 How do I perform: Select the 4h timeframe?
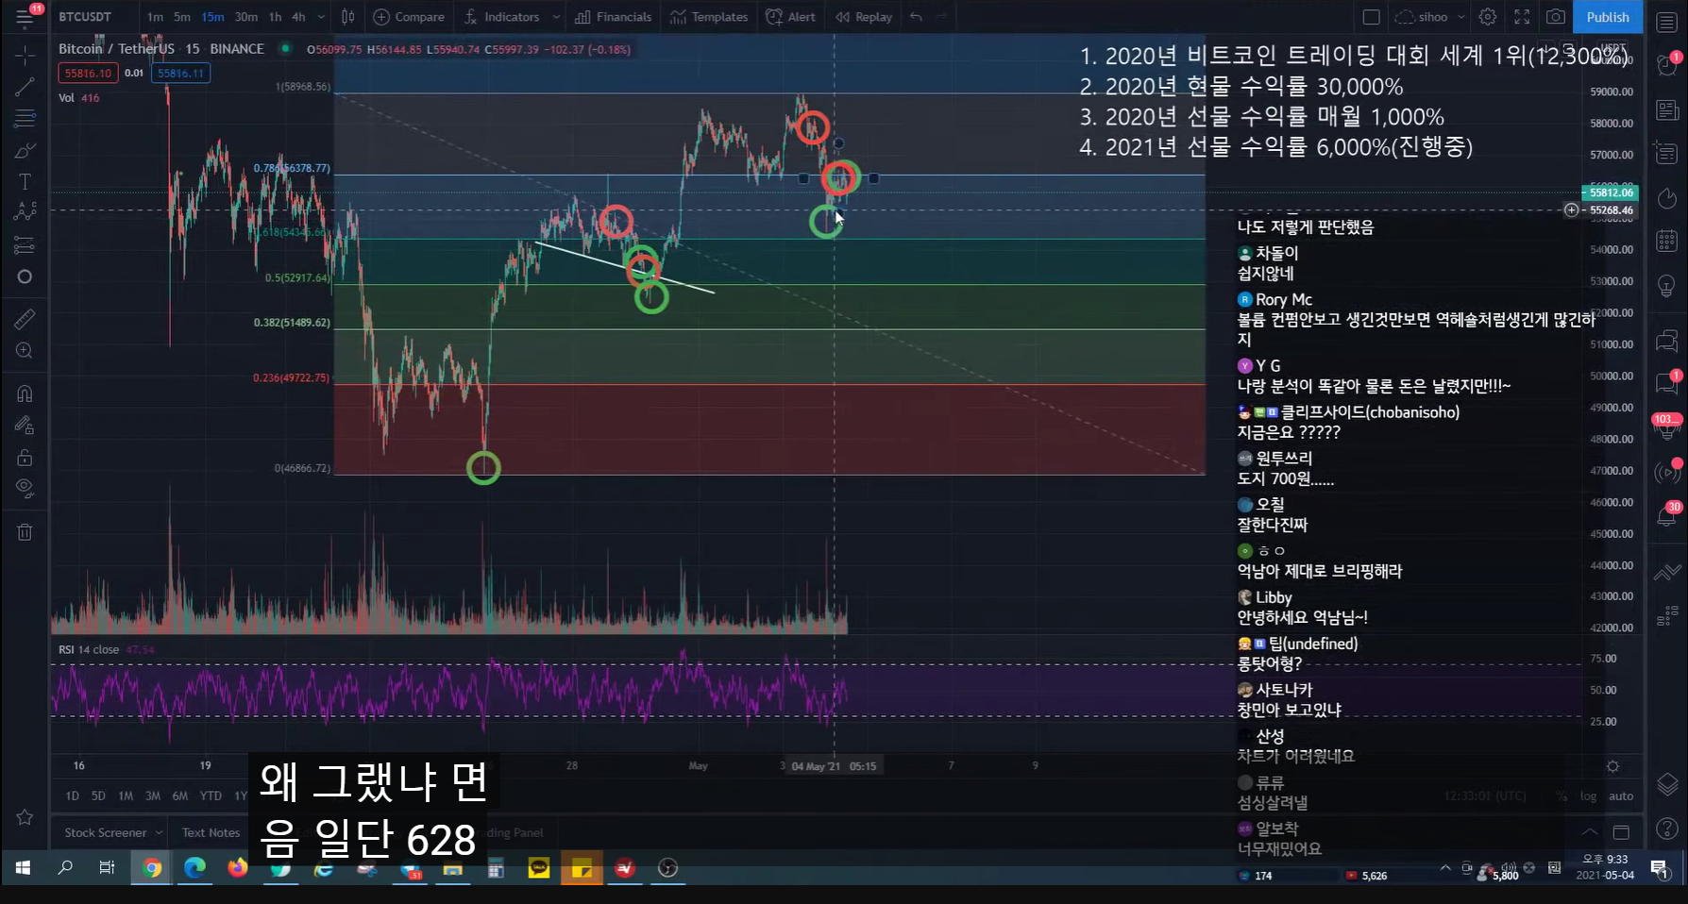(298, 17)
